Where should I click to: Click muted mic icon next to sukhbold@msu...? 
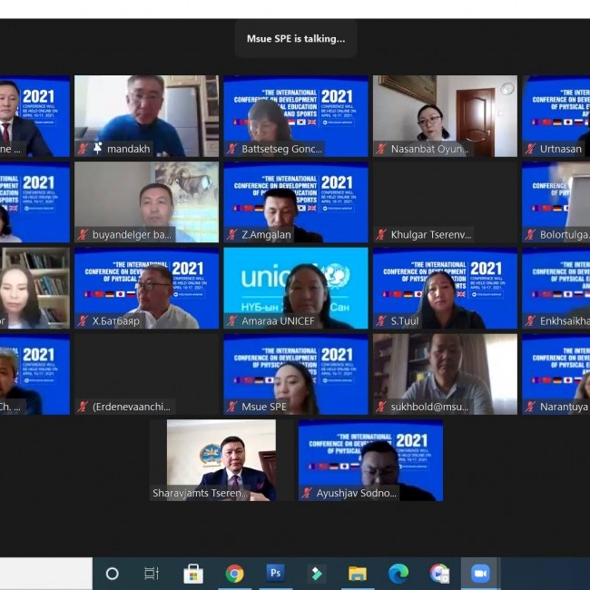381,407
